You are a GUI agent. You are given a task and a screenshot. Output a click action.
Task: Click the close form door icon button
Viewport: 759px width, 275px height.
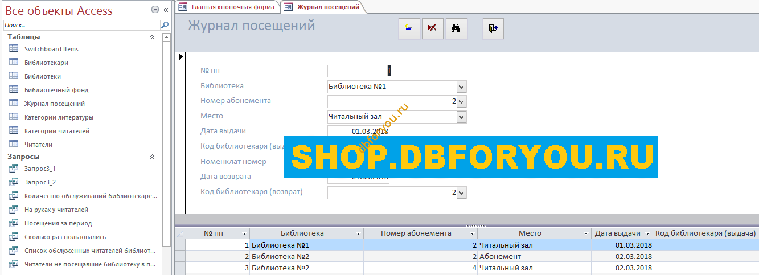[493, 28]
